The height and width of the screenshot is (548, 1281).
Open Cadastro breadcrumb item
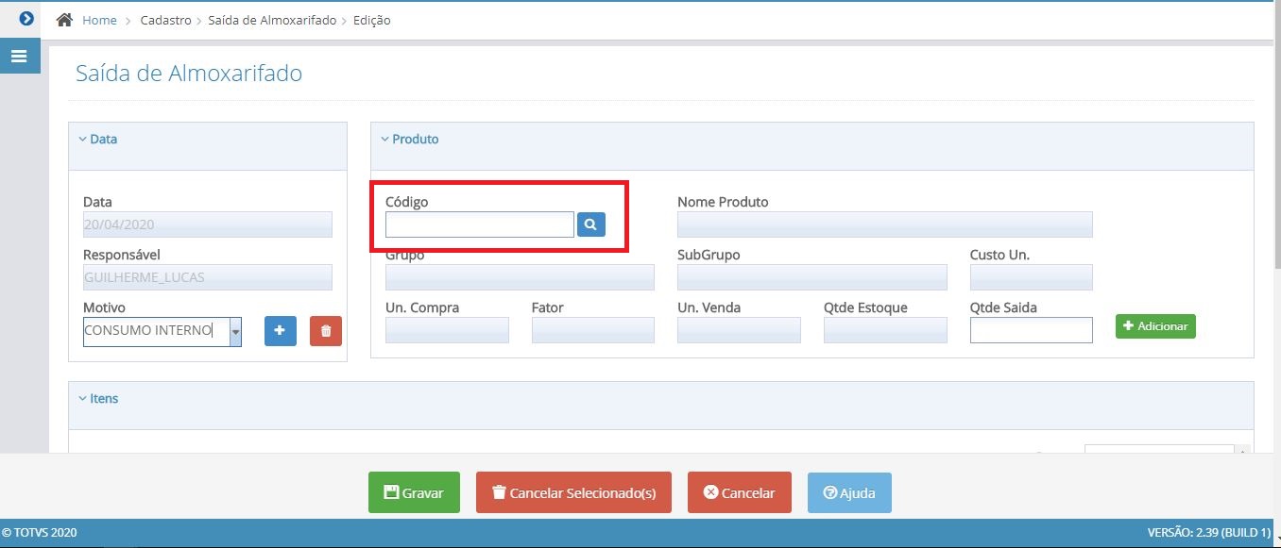point(166,20)
